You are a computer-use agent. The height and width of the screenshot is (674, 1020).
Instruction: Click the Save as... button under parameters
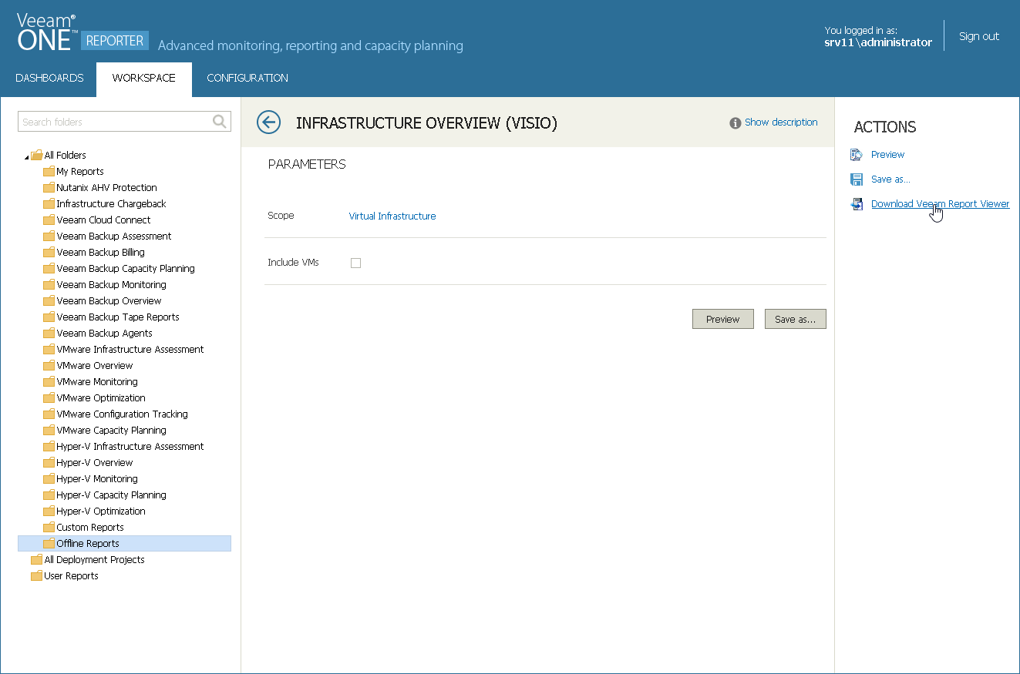(796, 319)
